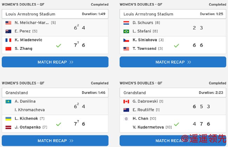Click green winner checkmark for Mladenovic/Zhang
228x147 pixels.
coord(59,46)
